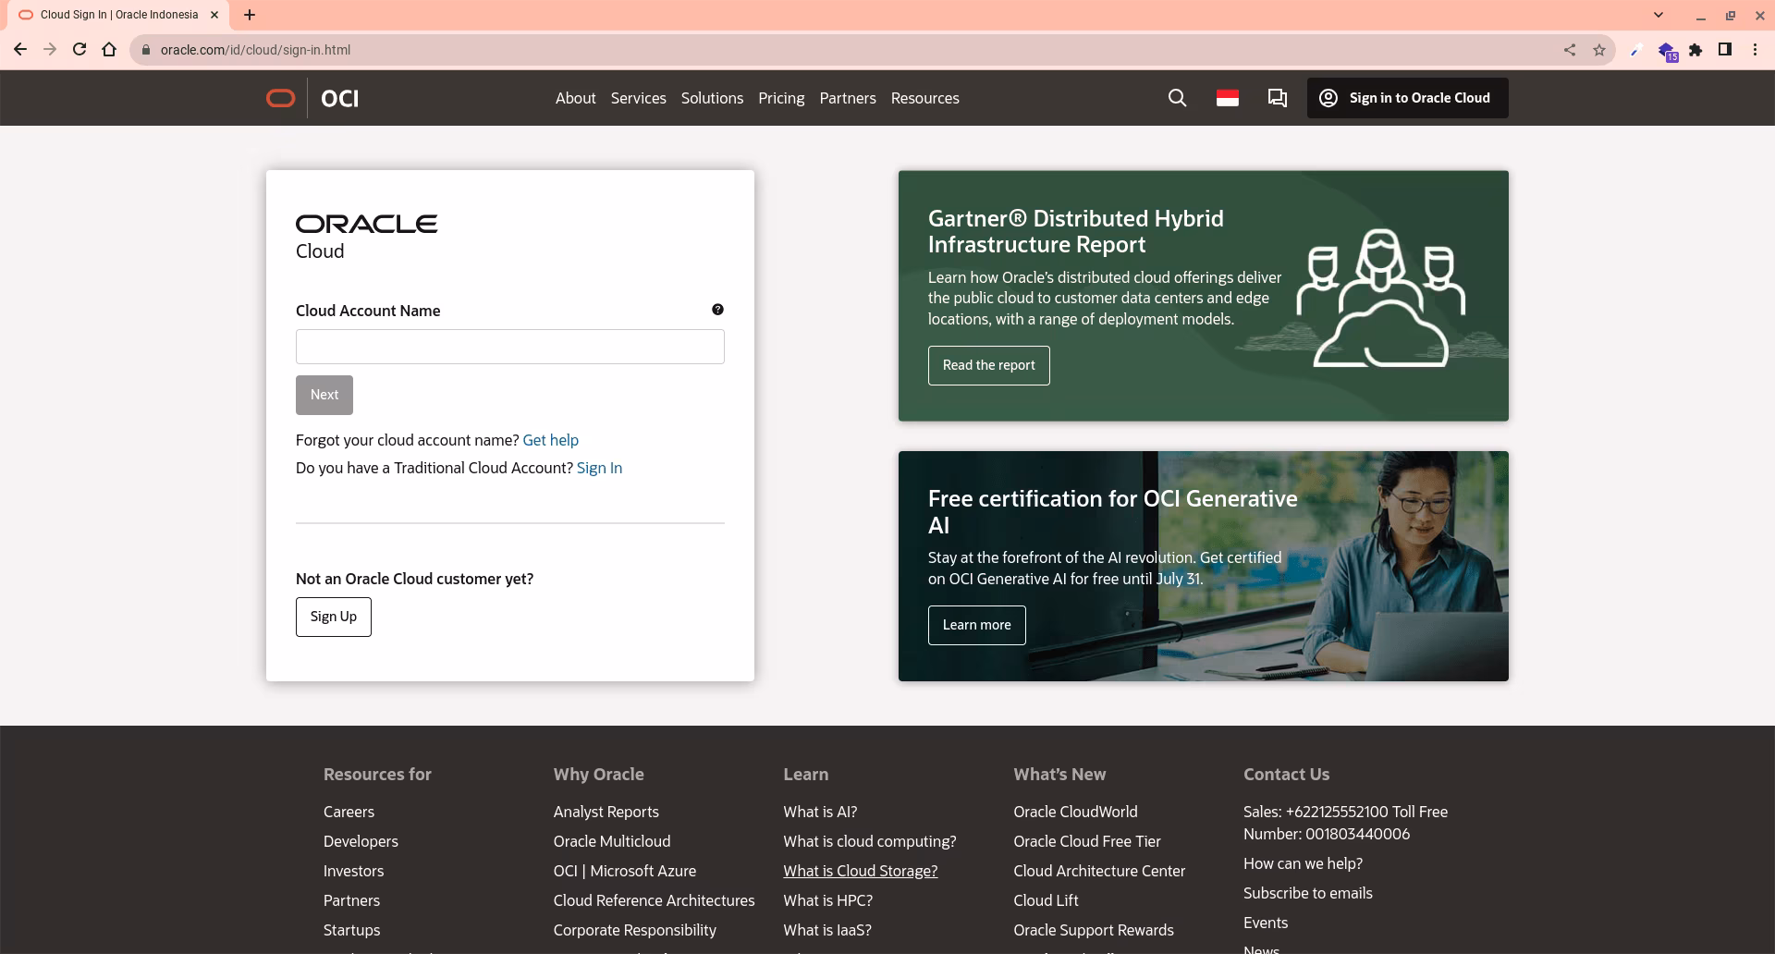Click Learn more on OCI Generative AI
This screenshot has width=1775, height=954.
tap(976, 625)
